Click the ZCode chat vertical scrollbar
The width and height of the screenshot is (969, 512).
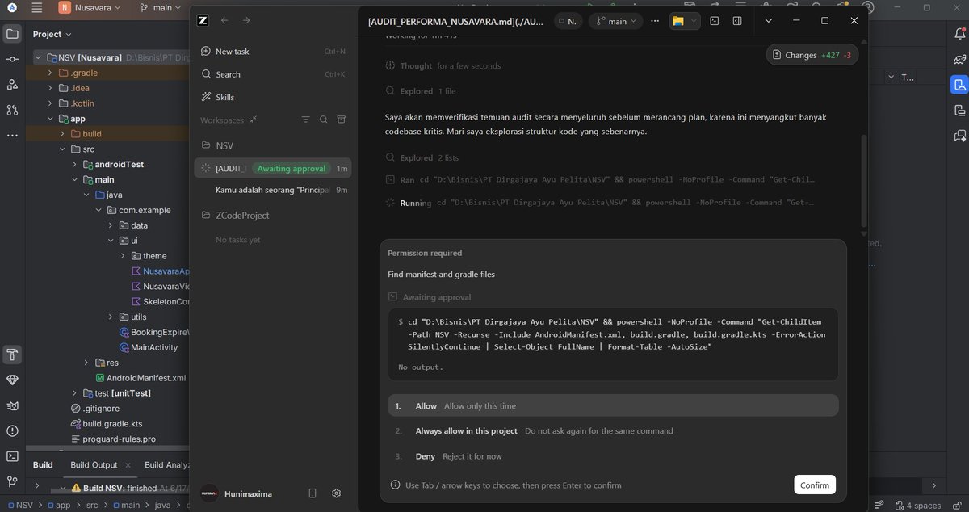click(x=863, y=180)
